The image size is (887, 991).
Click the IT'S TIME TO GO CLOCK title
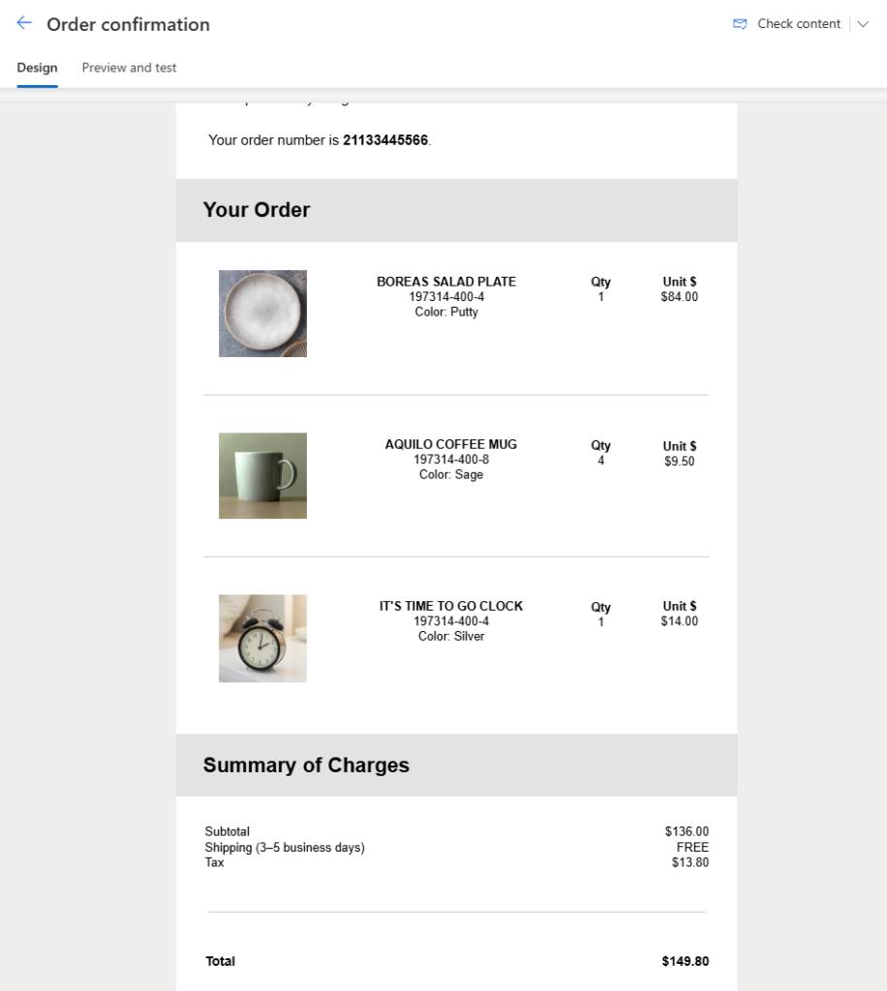[451, 606]
